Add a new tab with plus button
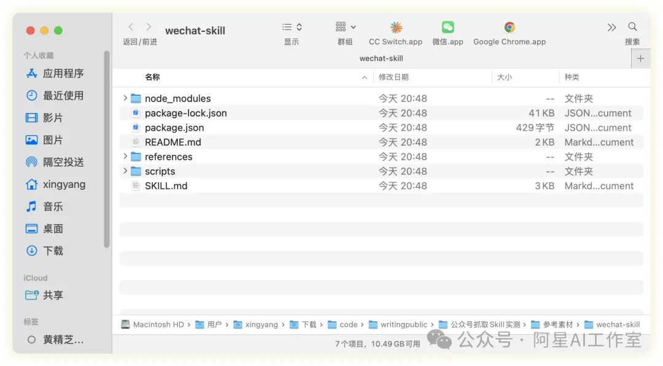663x366 pixels. [640, 58]
